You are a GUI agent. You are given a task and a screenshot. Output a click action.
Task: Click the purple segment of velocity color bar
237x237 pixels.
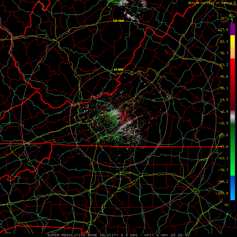coord(233,29)
